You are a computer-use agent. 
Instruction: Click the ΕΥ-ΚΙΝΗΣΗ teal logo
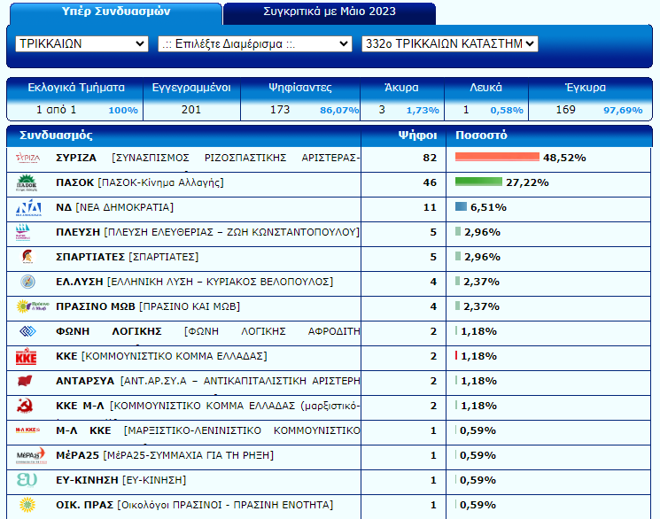pyautogui.click(x=27, y=480)
